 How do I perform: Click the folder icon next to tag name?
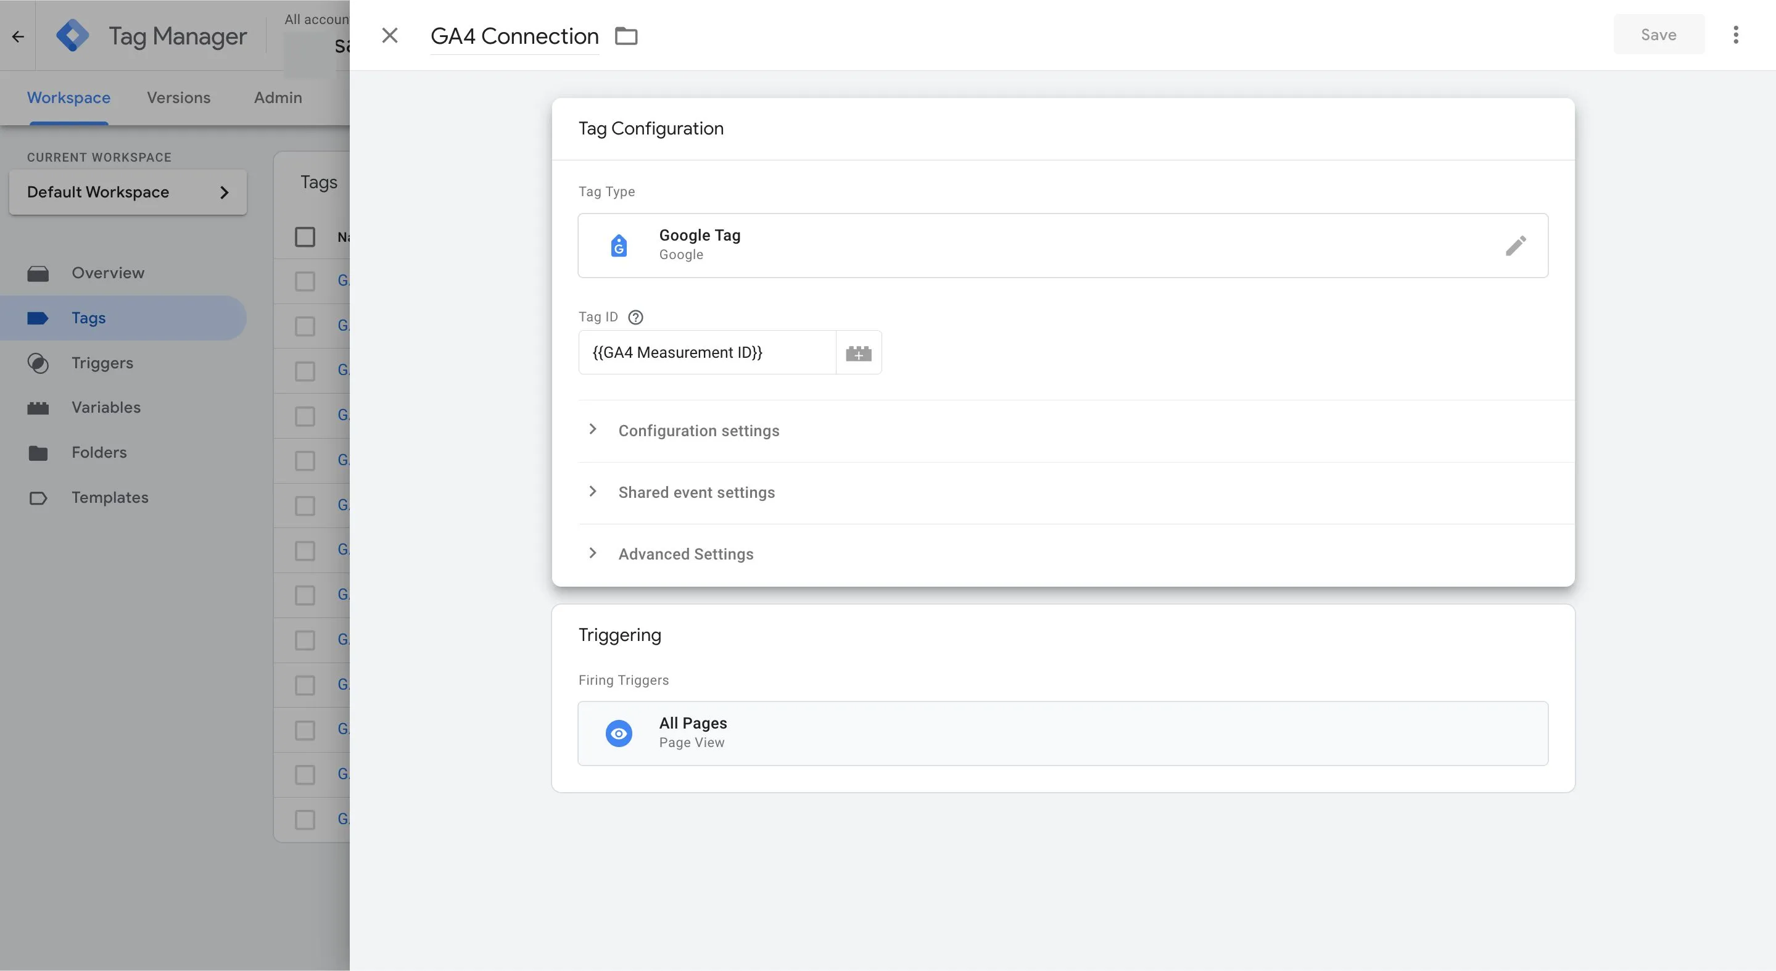(626, 35)
